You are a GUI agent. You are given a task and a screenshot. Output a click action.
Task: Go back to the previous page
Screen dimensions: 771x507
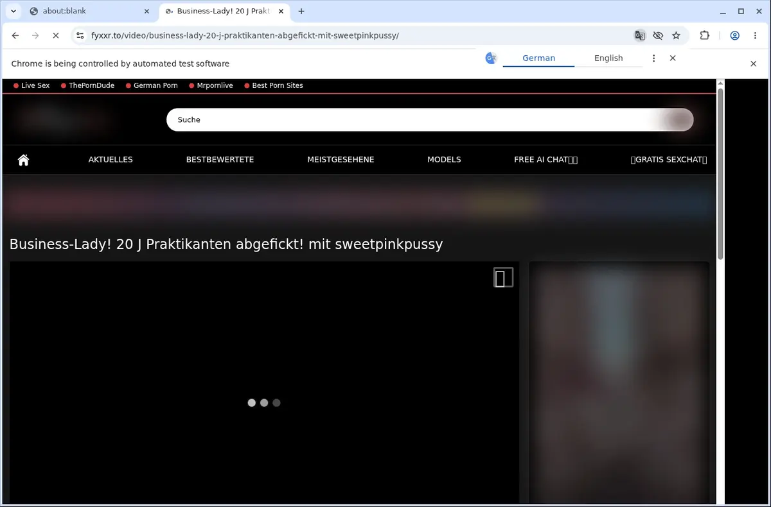(x=15, y=35)
